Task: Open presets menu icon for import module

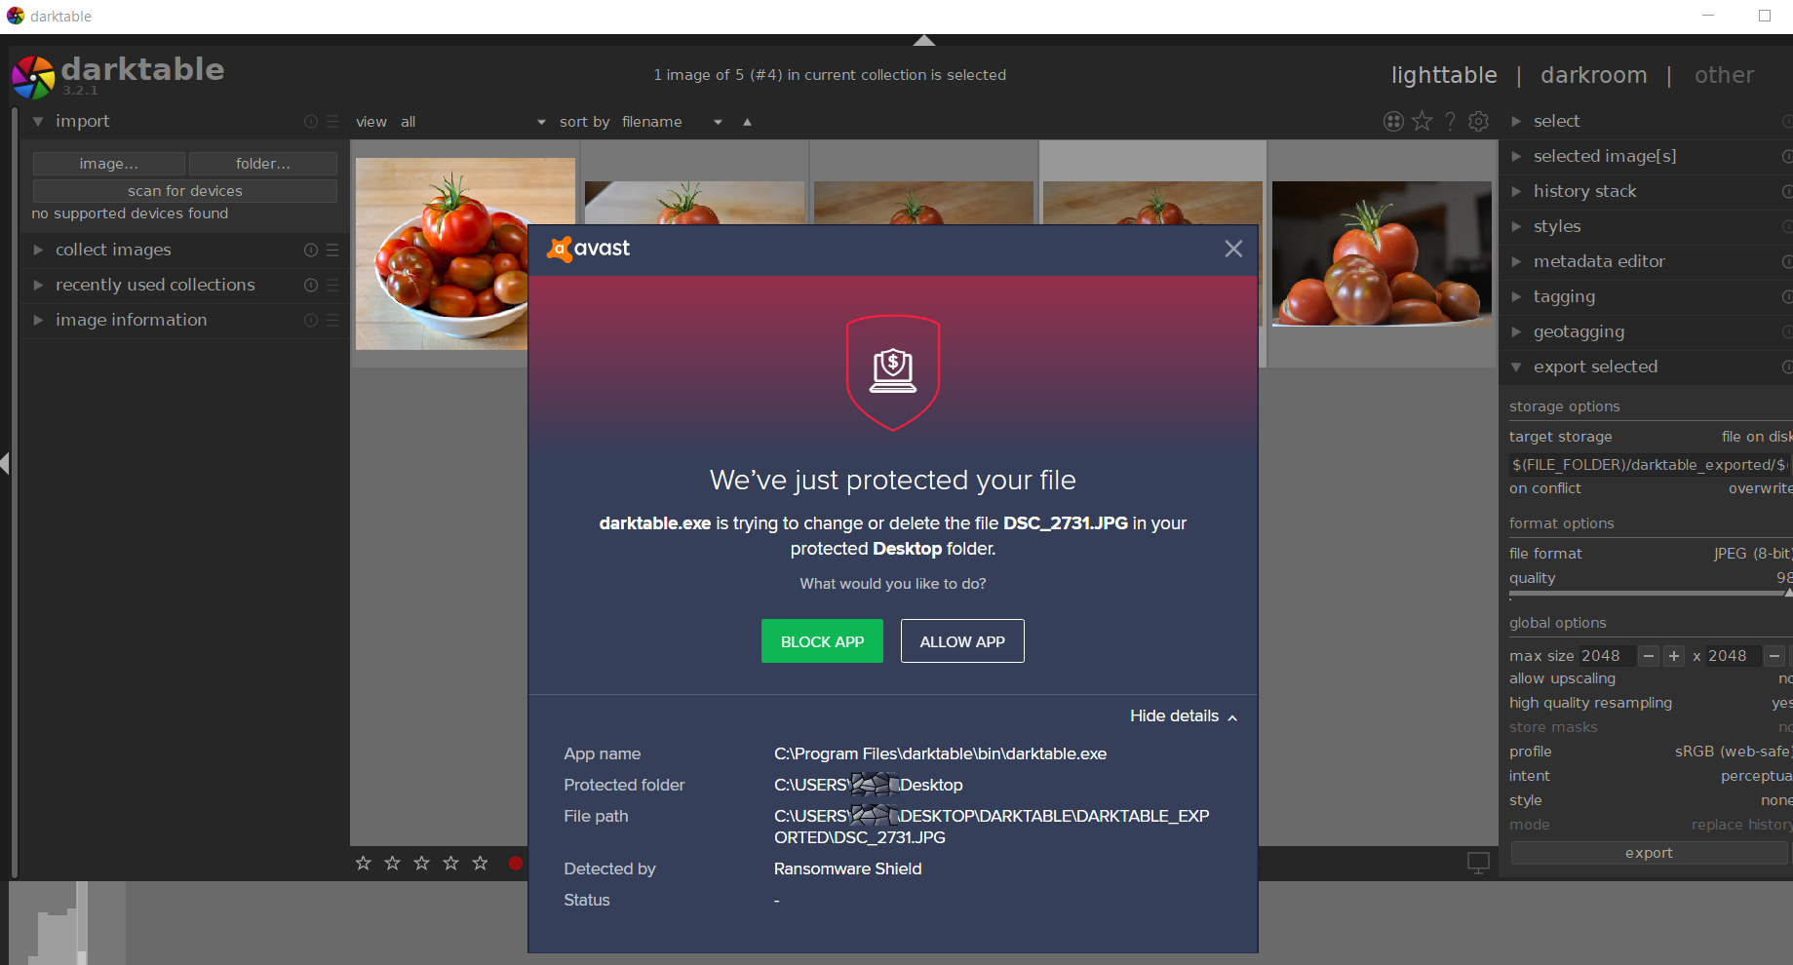Action: click(332, 122)
